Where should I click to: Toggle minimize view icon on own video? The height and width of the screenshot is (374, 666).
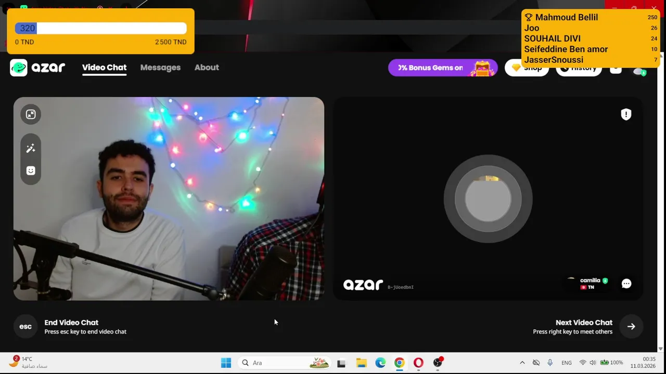31,114
